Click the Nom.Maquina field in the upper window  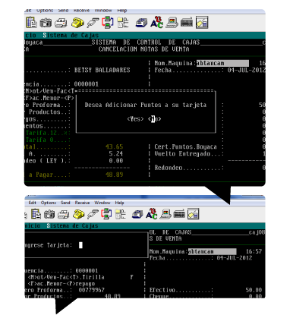(222, 63)
